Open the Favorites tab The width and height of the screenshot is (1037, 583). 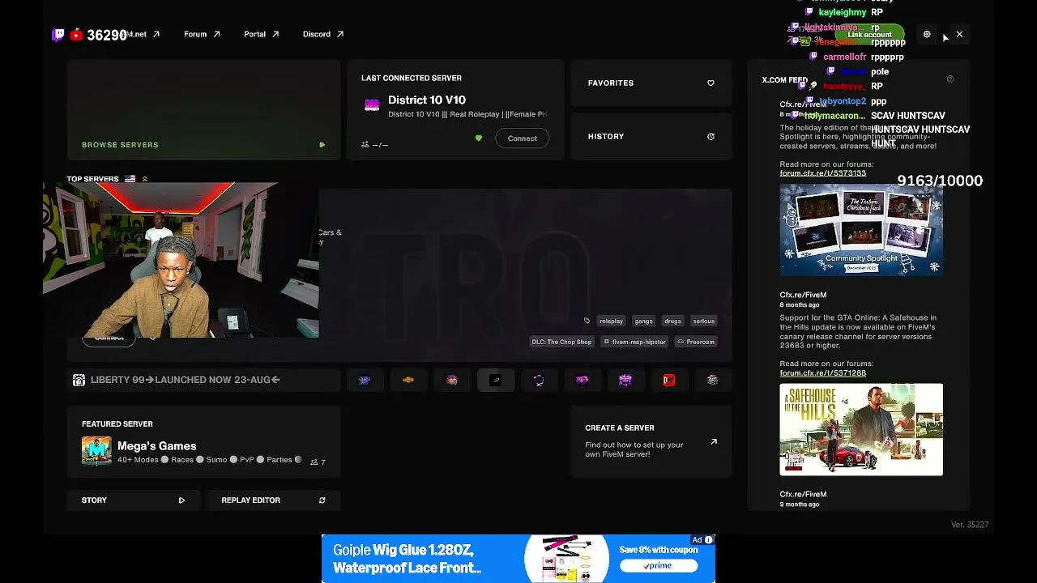(651, 83)
